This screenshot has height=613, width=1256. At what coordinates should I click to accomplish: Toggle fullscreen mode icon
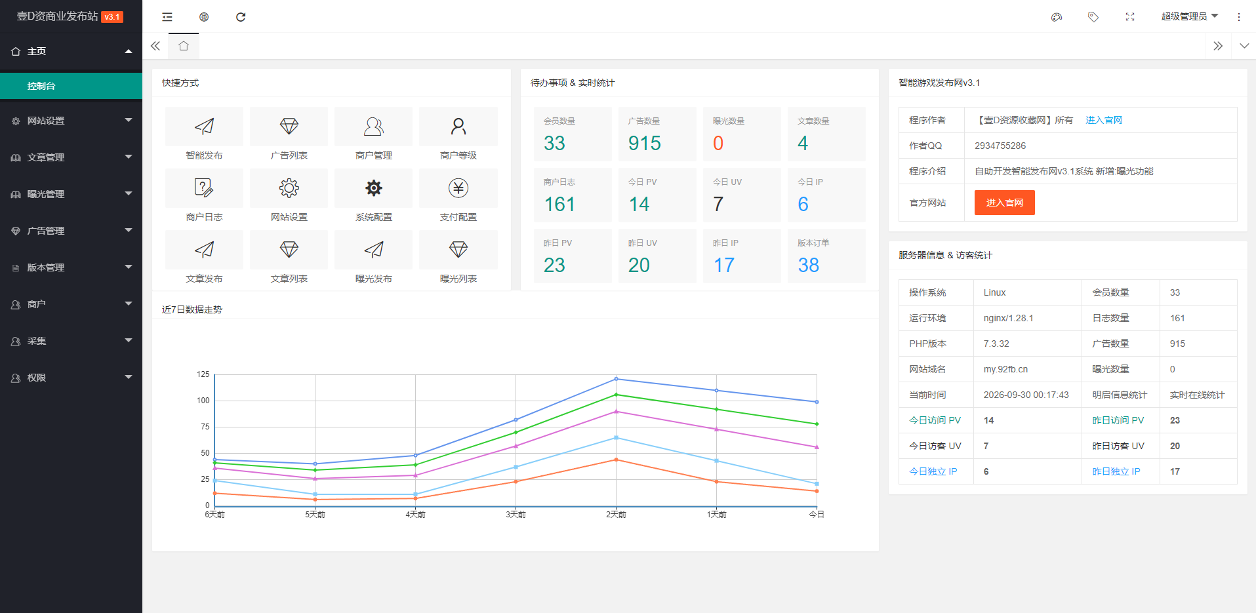click(x=1130, y=17)
